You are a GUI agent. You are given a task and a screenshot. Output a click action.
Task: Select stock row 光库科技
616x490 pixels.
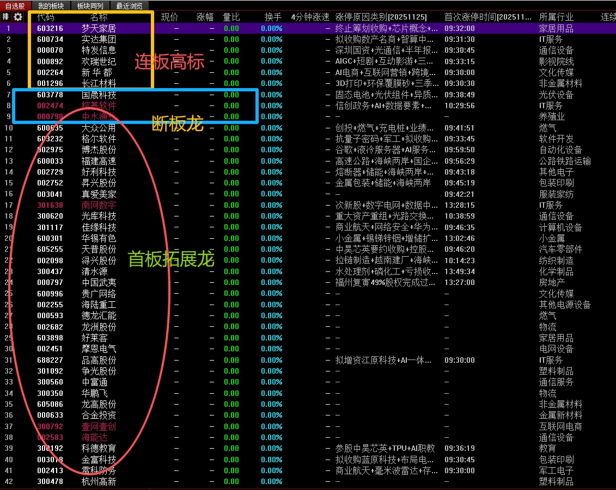coord(308,216)
